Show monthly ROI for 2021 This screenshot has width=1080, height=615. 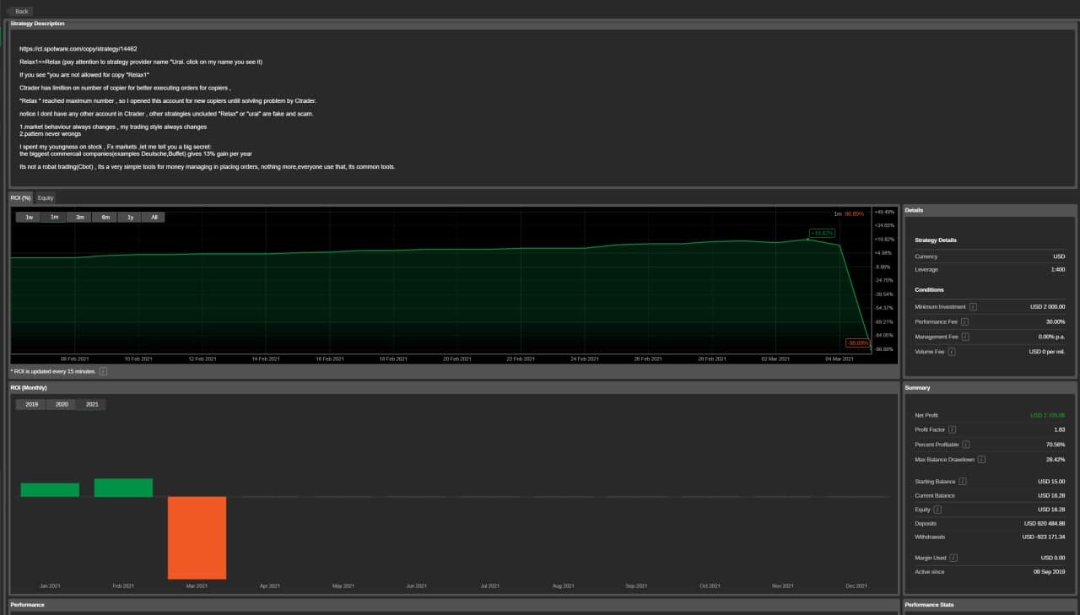pos(91,404)
